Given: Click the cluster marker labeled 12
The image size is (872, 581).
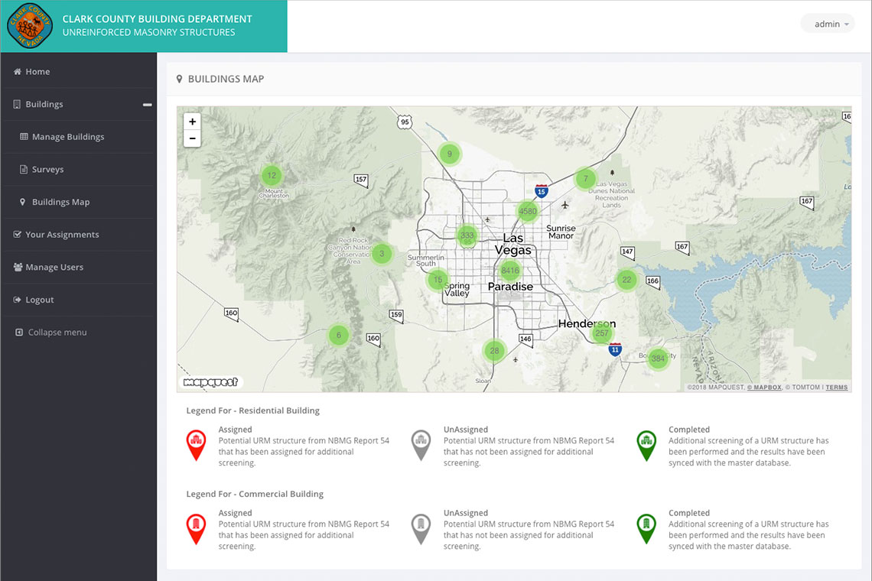Looking at the screenshot, I should [272, 176].
